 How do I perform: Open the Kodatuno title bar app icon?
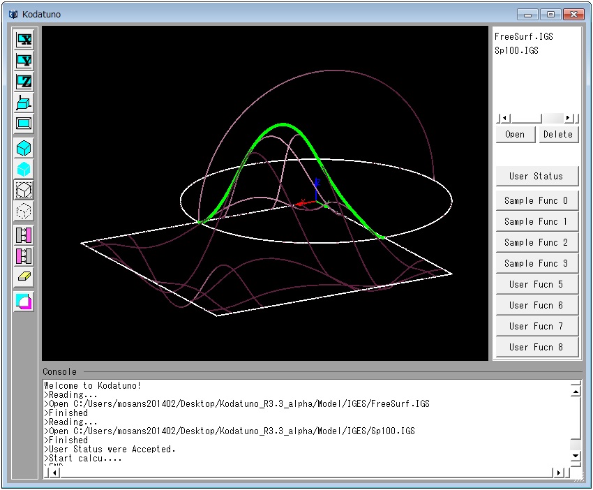[x=13, y=15]
